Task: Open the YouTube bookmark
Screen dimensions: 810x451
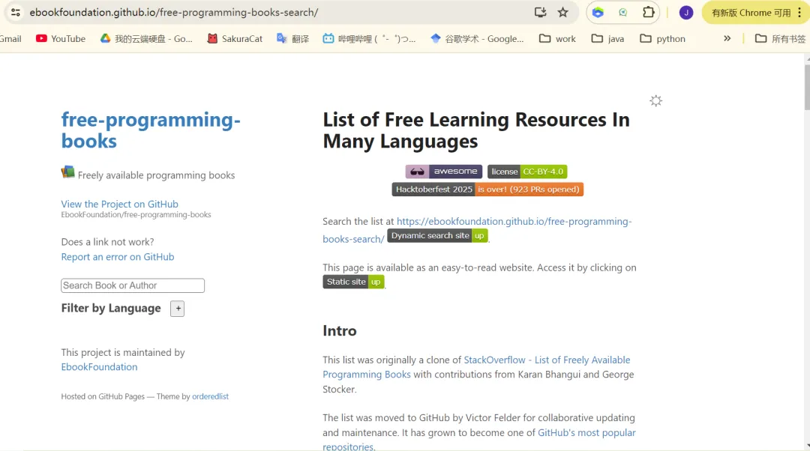Action: click(61, 39)
